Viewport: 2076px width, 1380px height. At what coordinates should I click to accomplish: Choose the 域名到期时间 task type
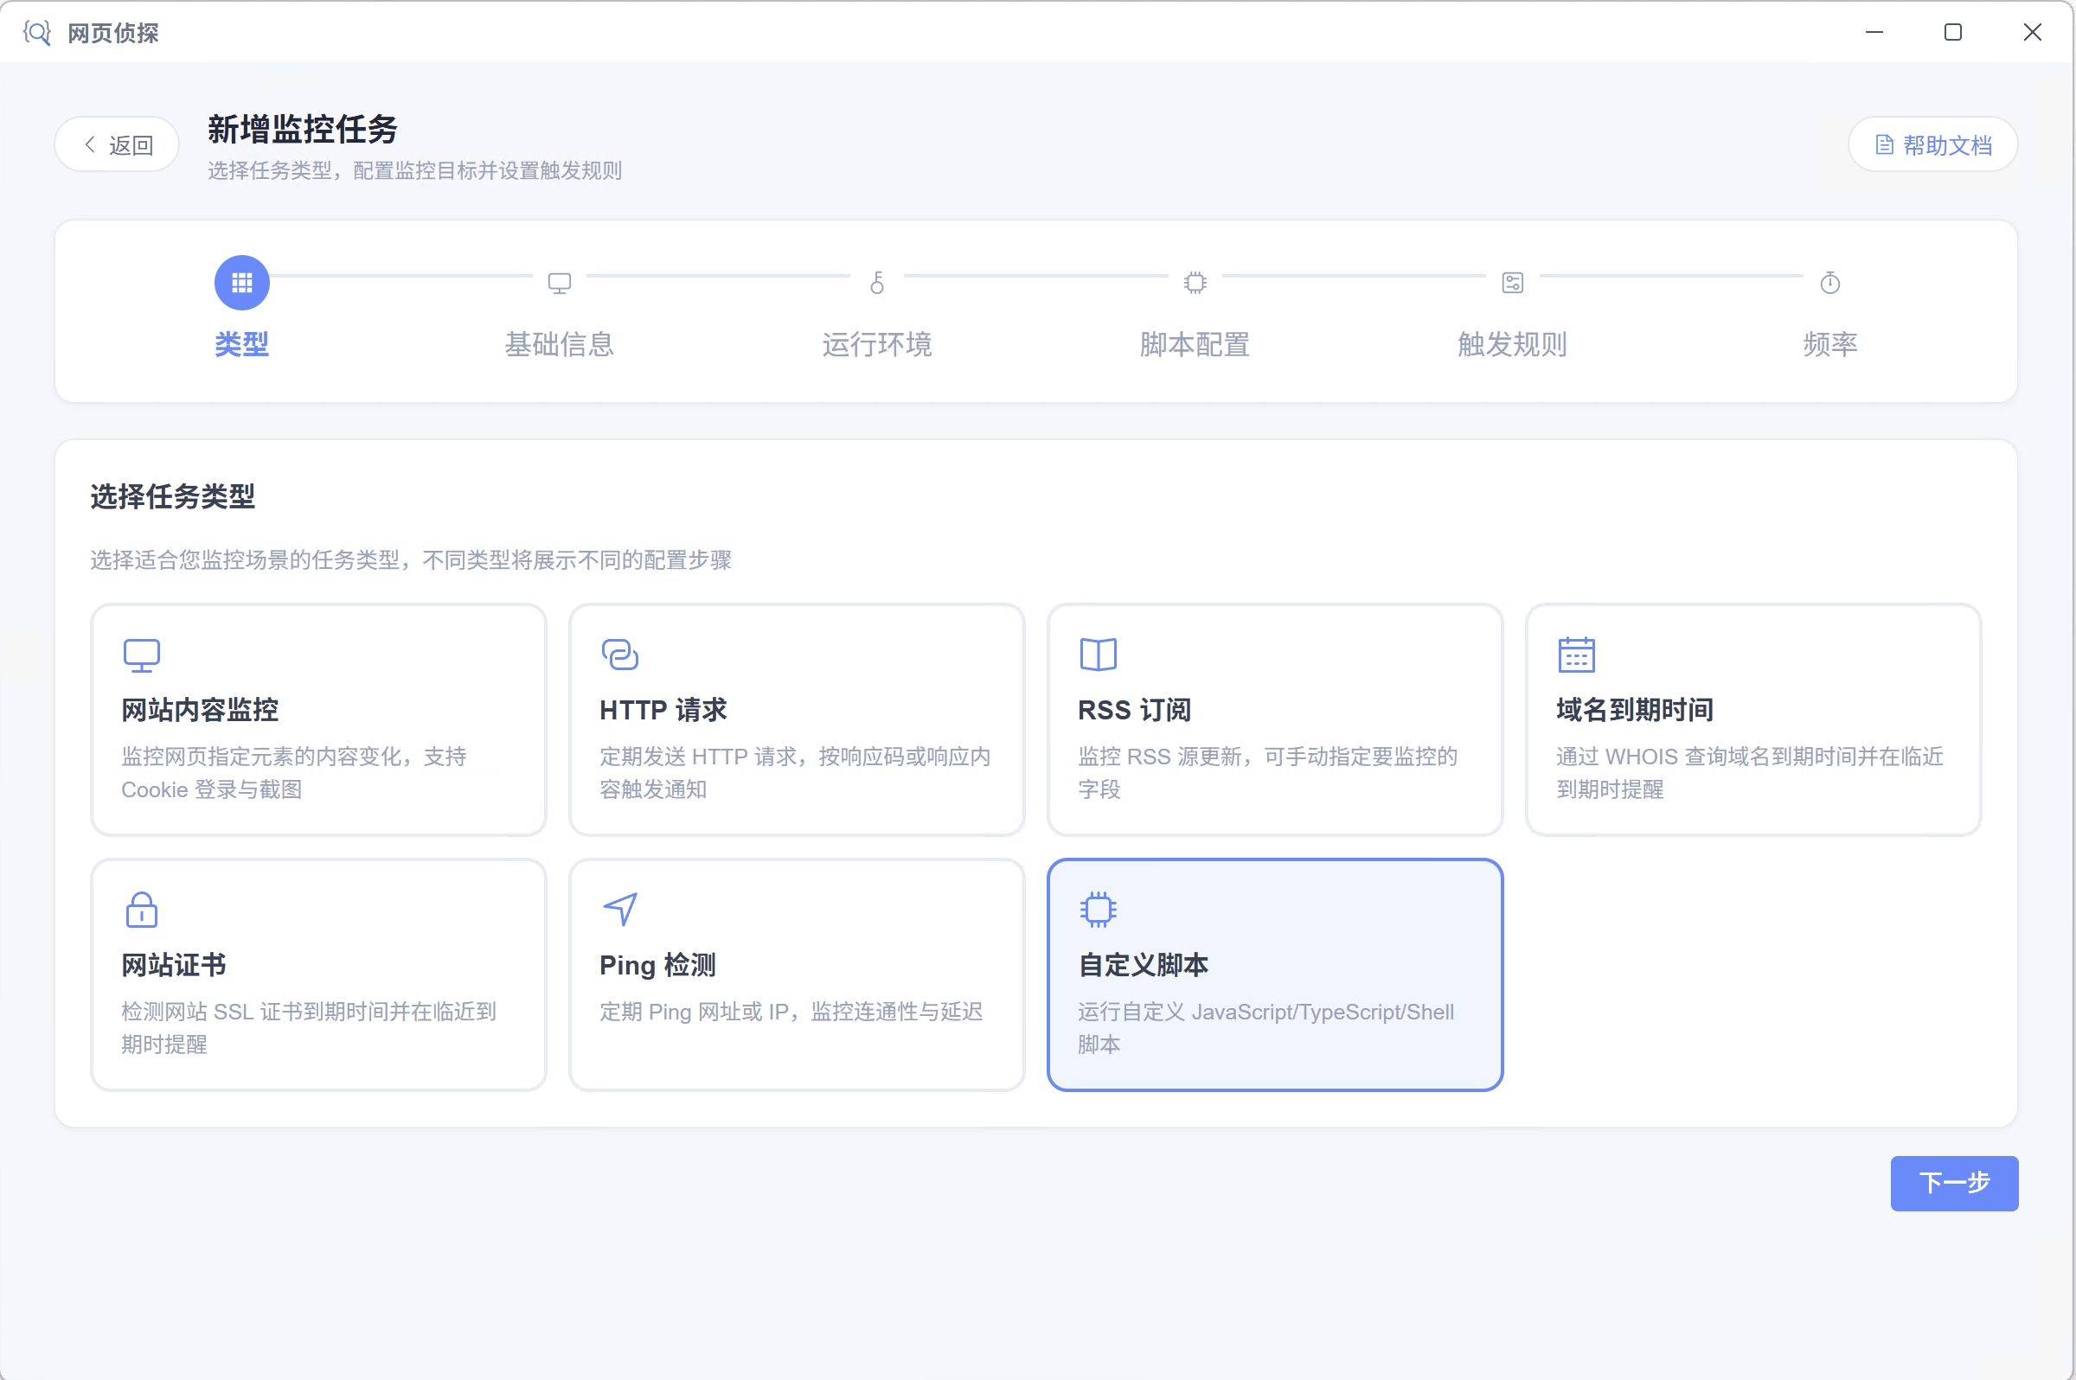1752,720
